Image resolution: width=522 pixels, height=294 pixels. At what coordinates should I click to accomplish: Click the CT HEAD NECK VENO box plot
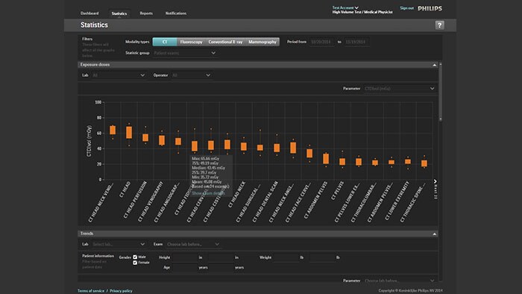coord(113,130)
